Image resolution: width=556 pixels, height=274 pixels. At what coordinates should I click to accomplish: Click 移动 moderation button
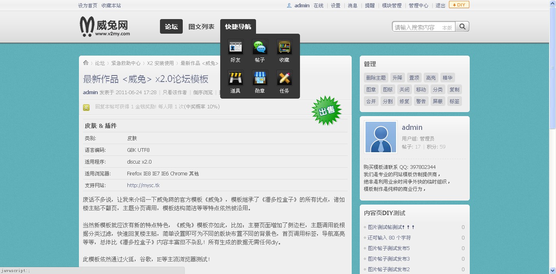coord(421,90)
